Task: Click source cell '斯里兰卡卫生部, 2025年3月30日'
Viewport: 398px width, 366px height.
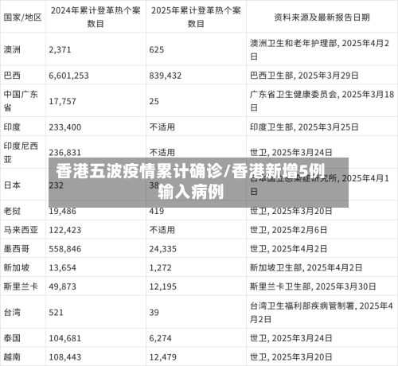Action: pyautogui.click(x=313, y=286)
